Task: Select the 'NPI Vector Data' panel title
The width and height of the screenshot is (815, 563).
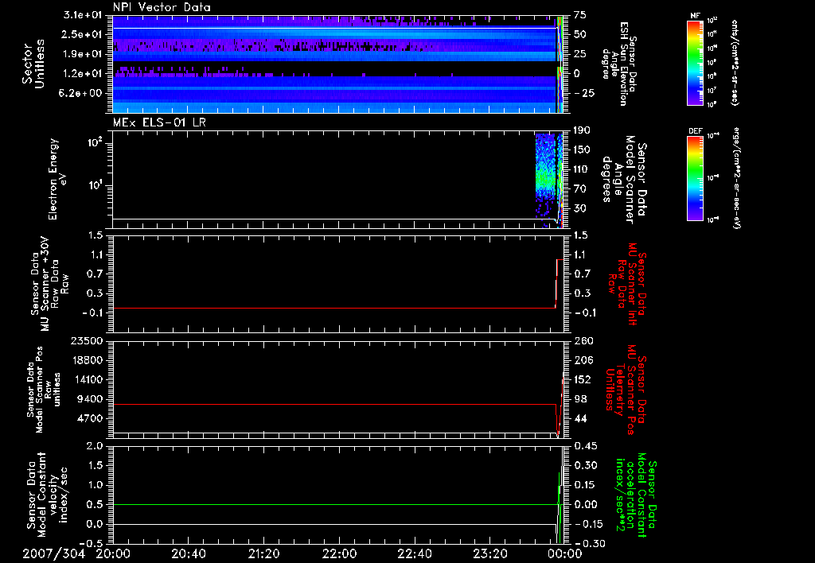Action: [x=162, y=7]
